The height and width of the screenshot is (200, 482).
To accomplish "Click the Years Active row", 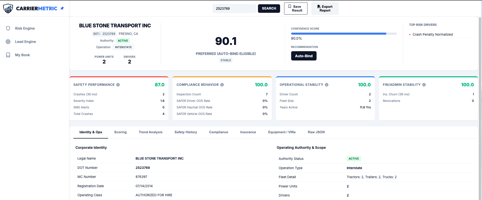I will point(325,107).
